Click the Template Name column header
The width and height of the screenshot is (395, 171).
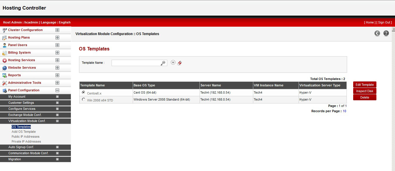[106, 85]
